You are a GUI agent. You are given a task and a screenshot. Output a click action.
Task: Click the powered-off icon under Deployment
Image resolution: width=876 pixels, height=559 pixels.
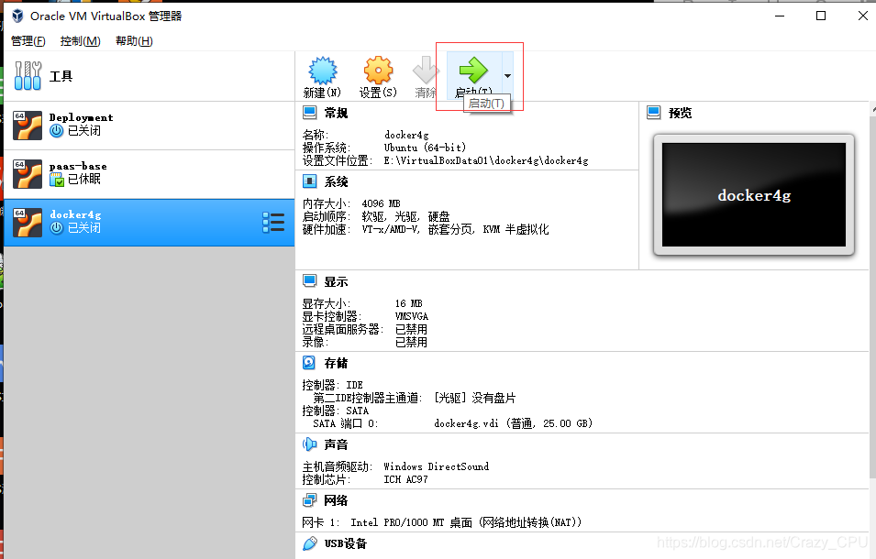(57, 130)
